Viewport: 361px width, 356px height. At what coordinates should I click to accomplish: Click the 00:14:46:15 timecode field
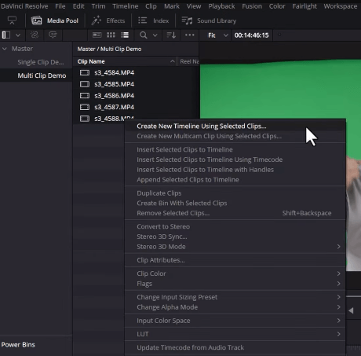[x=252, y=35]
